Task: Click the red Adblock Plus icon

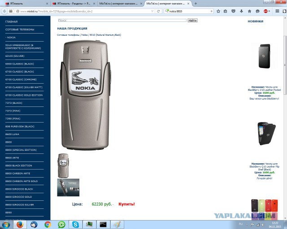Action: pos(266,11)
